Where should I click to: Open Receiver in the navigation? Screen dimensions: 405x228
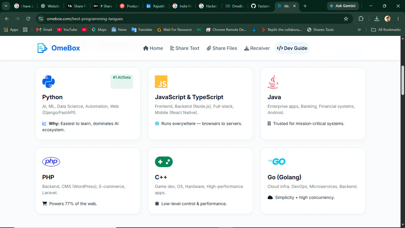[x=257, y=48]
